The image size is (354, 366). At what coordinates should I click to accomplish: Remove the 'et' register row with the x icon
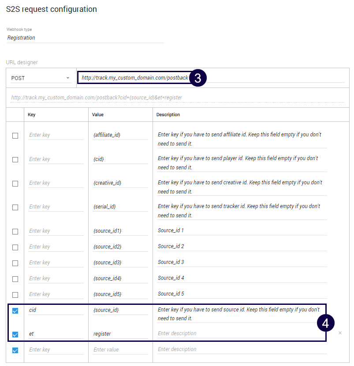pyautogui.click(x=340, y=333)
